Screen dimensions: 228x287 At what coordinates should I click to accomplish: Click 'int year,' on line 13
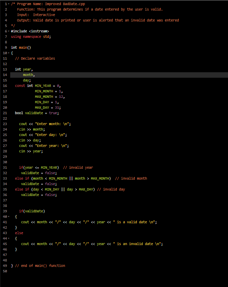coord(24,70)
